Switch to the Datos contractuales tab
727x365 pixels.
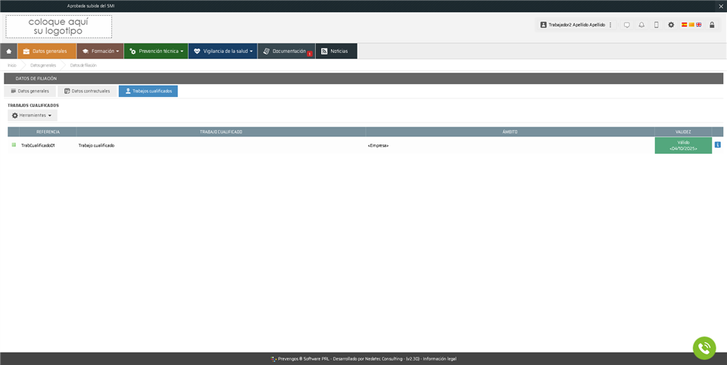[x=87, y=91]
